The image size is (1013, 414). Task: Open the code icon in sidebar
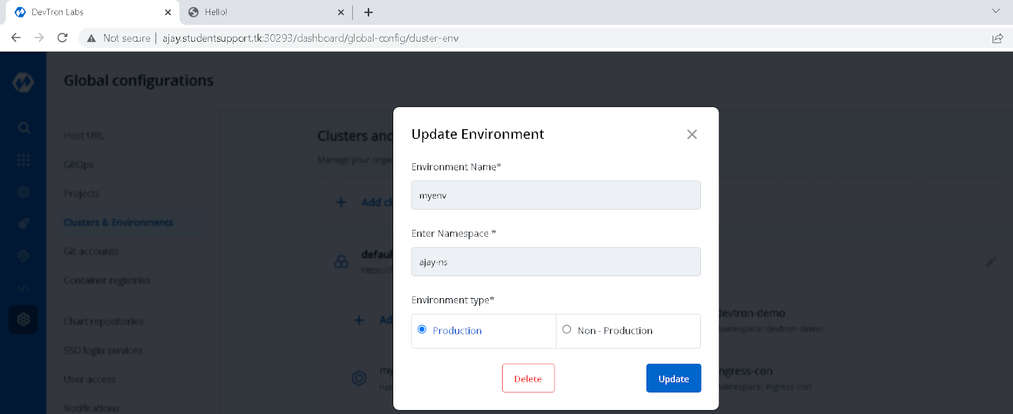(x=23, y=287)
